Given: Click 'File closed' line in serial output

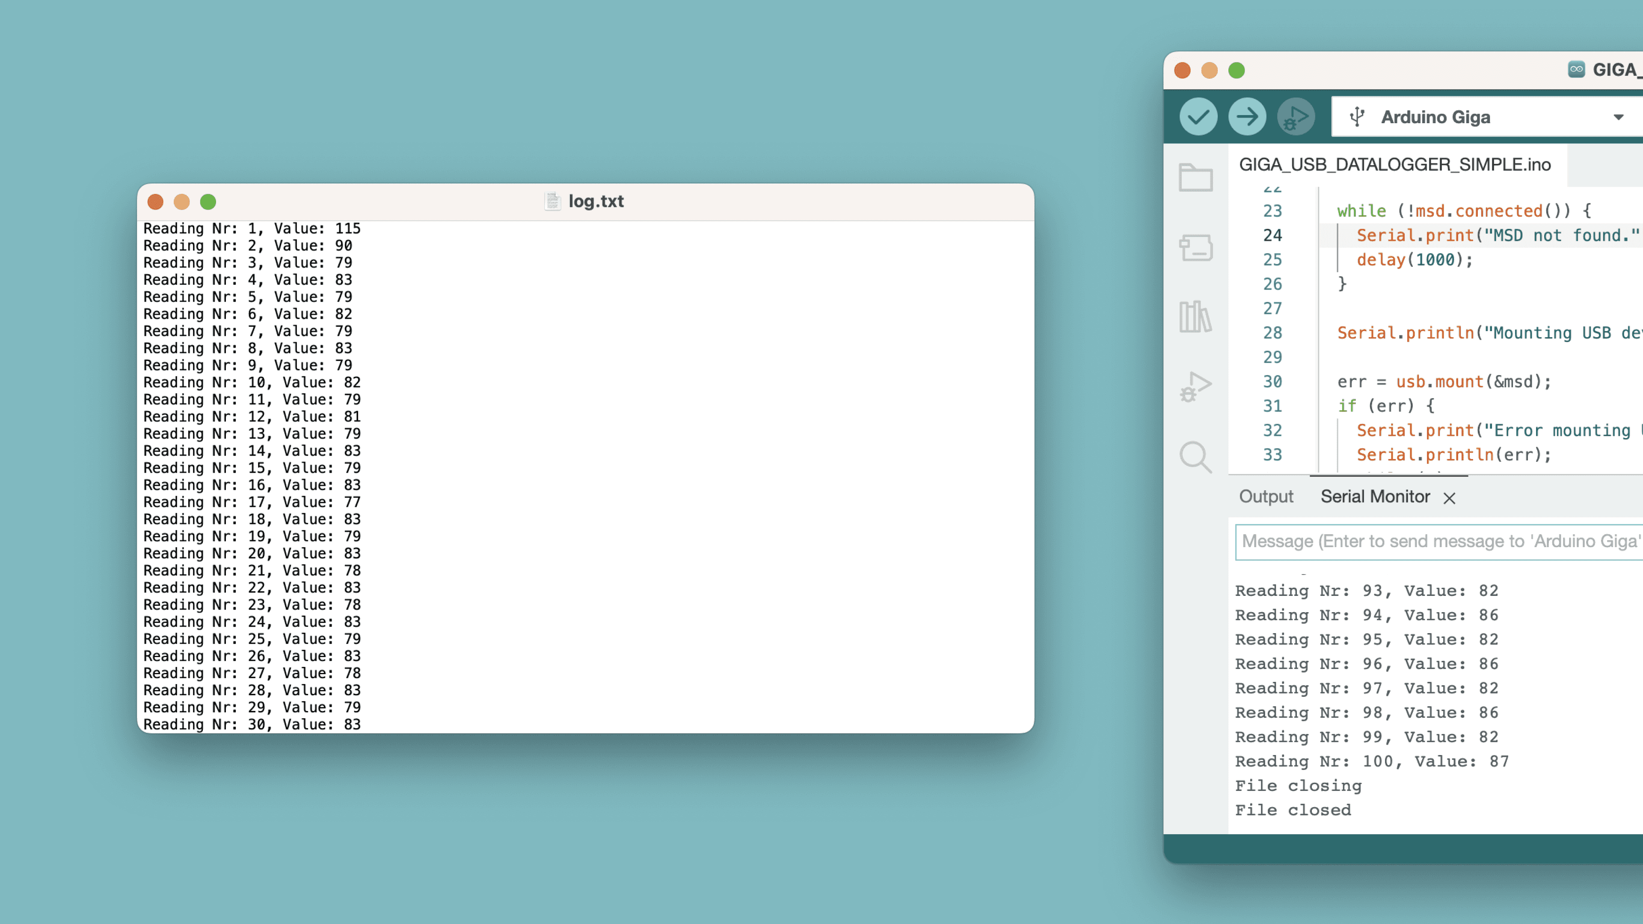Looking at the screenshot, I should [x=1293, y=810].
